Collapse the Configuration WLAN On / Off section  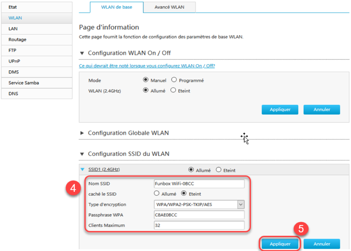(x=82, y=53)
